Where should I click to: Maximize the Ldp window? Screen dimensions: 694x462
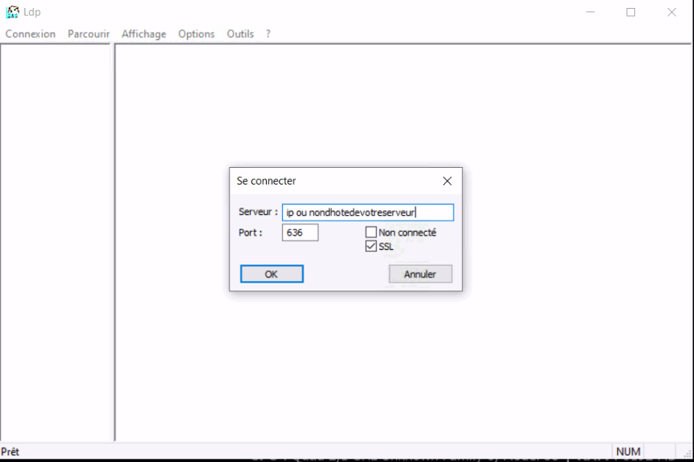[630, 12]
